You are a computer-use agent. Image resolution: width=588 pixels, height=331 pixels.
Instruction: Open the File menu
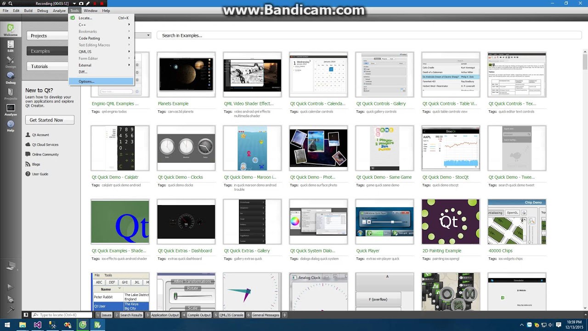[6, 11]
